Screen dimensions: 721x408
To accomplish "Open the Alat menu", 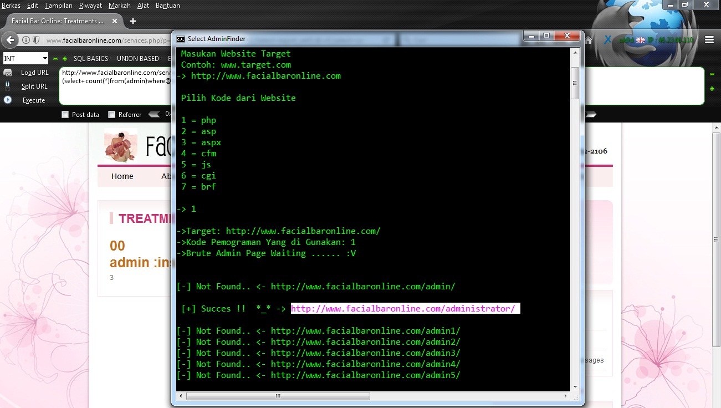I will (143, 6).
